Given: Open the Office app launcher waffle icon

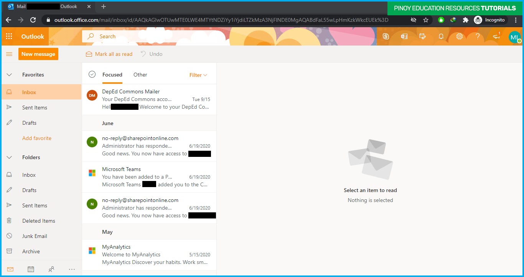Looking at the screenshot, I should (9, 36).
